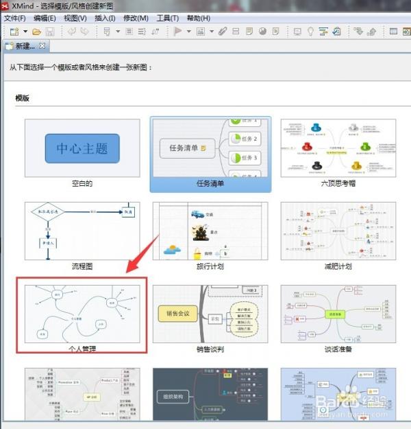Click the 任务清单 caption label
The image size is (411, 429).
[210, 183]
